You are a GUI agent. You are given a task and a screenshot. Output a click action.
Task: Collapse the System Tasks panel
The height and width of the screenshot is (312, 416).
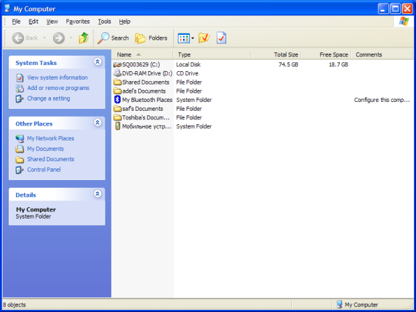click(97, 62)
